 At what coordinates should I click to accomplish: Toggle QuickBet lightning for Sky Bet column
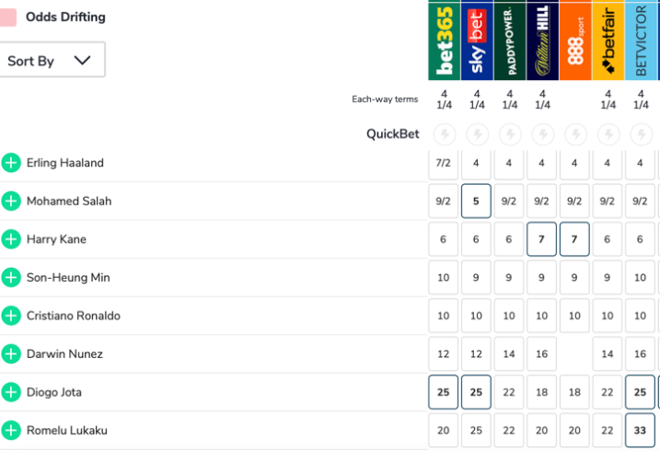(x=477, y=134)
